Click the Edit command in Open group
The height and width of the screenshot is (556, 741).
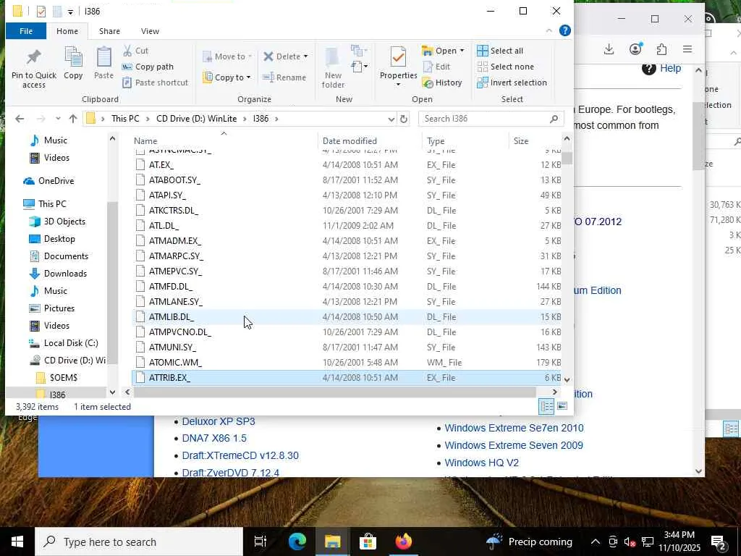click(x=436, y=67)
